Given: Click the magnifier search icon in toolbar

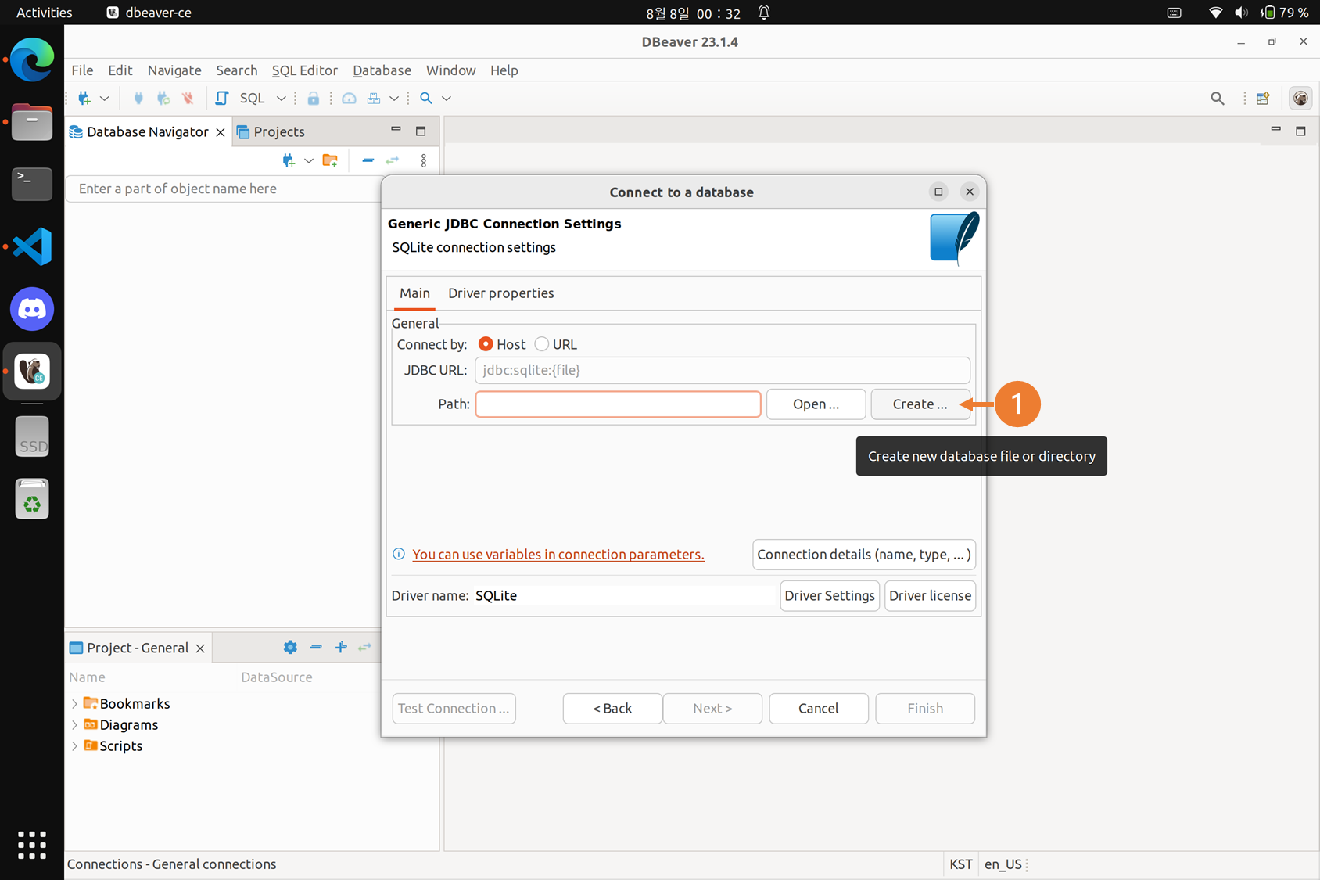Looking at the screenshot, I should (426, 99).
